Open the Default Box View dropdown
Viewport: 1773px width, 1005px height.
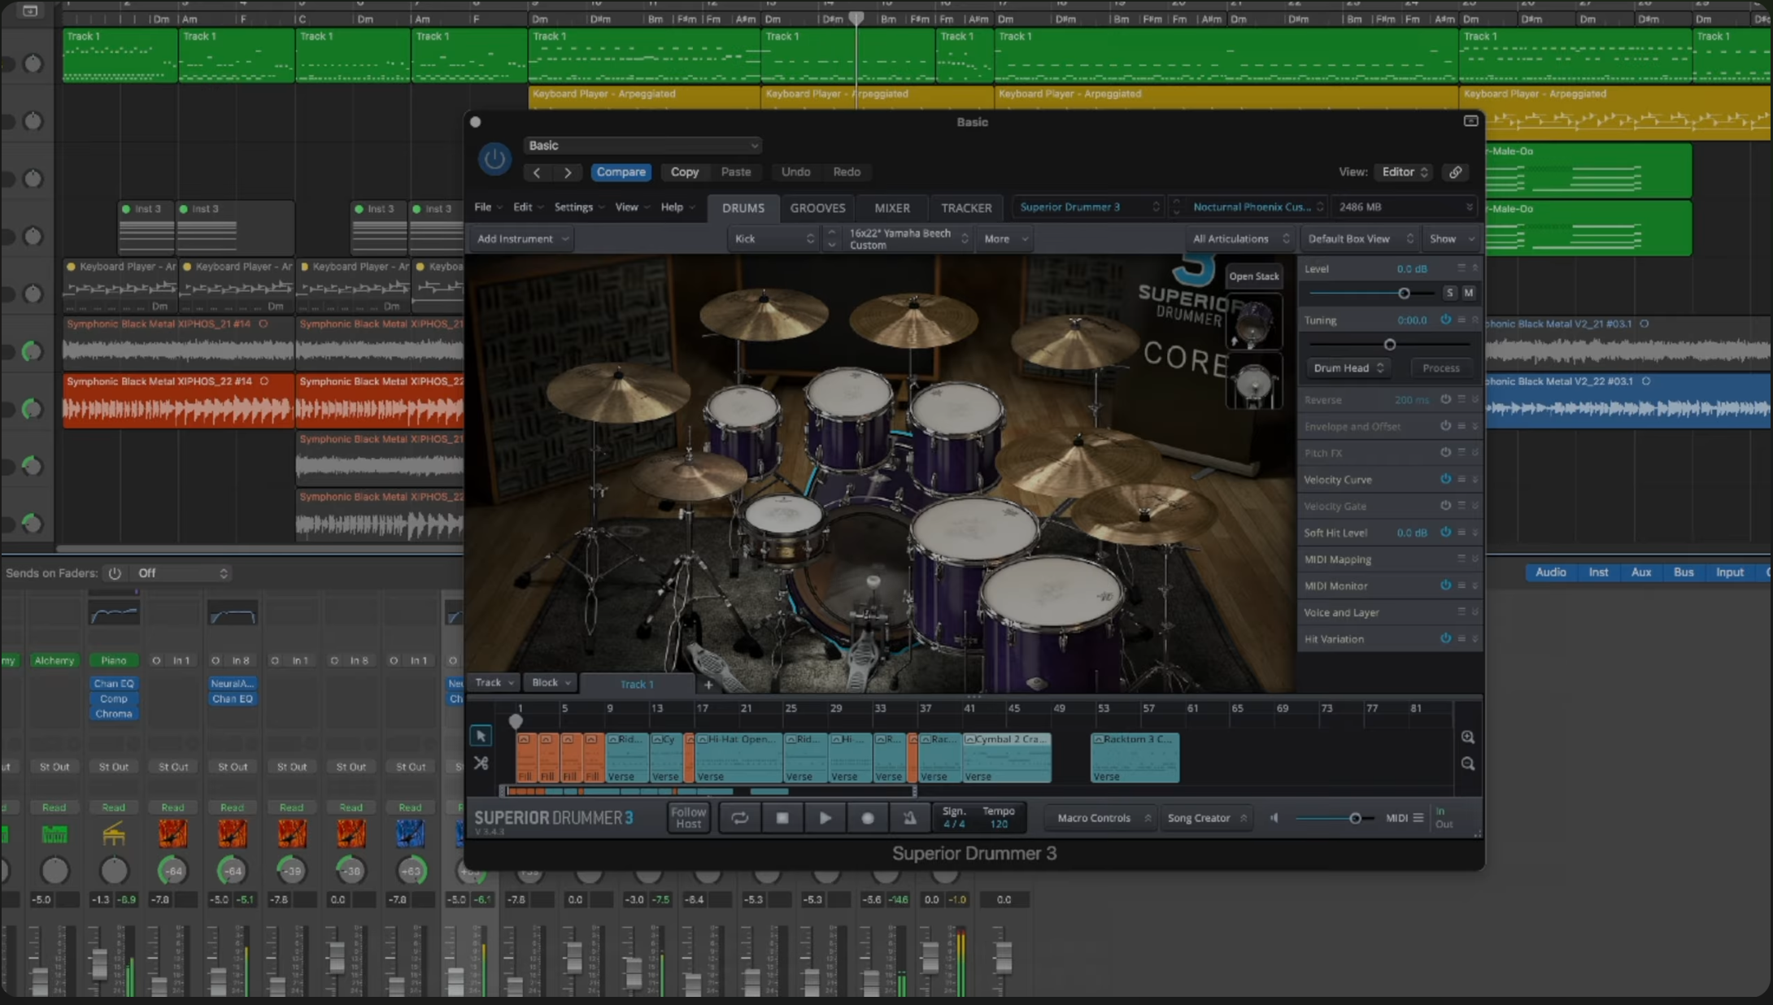pyautogui.click(x=1359, y=239)
